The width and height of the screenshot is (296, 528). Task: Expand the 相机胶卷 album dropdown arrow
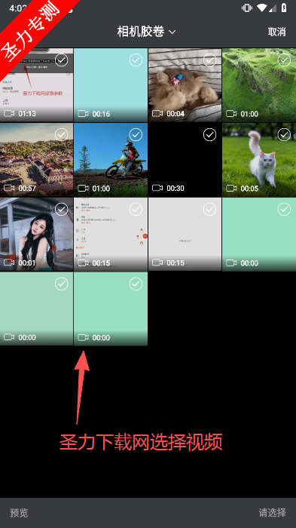(172, 32)
